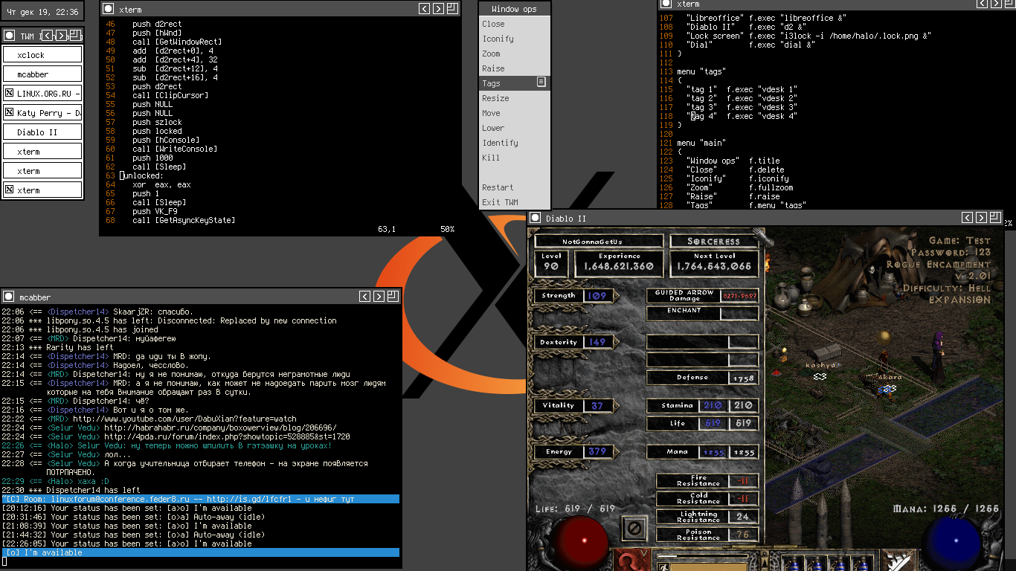The image size is (1016, 571).
Task: Select Kill in the Window ops menu
Action: pyautogui.click(x=515, y=158)
